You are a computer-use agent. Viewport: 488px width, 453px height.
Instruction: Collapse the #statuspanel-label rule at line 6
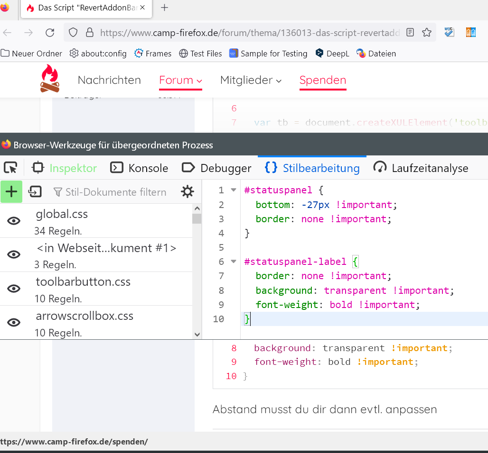[233, 261]
